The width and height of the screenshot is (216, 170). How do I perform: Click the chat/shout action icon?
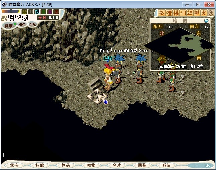(x=169, y=13)
